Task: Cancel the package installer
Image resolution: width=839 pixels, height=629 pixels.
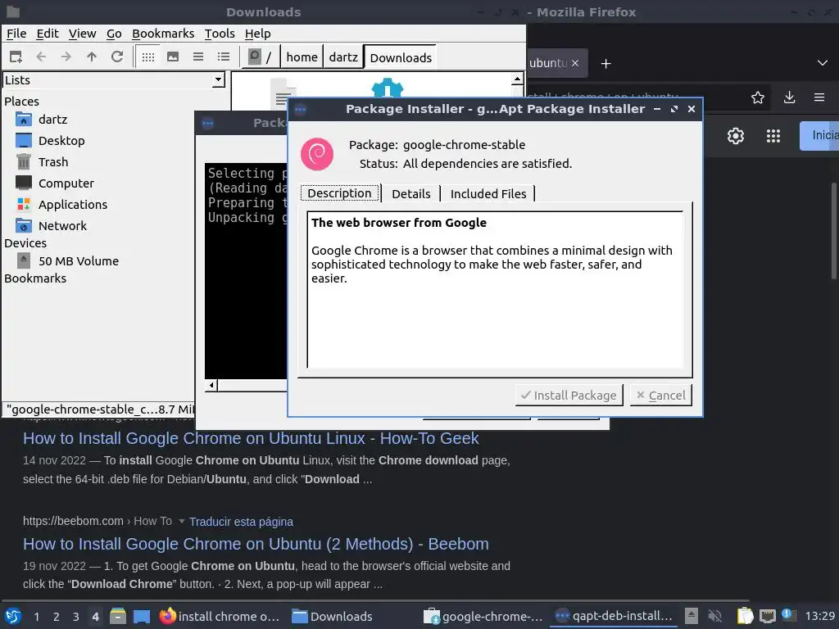Action: point(661,396)
